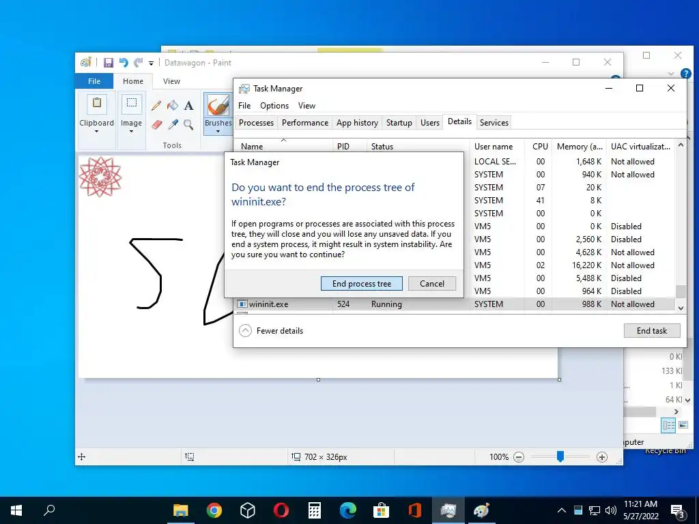
Task: Open the Customize Quick Access Toolbar dropdown in Paint
Action: tap(151, 63)
